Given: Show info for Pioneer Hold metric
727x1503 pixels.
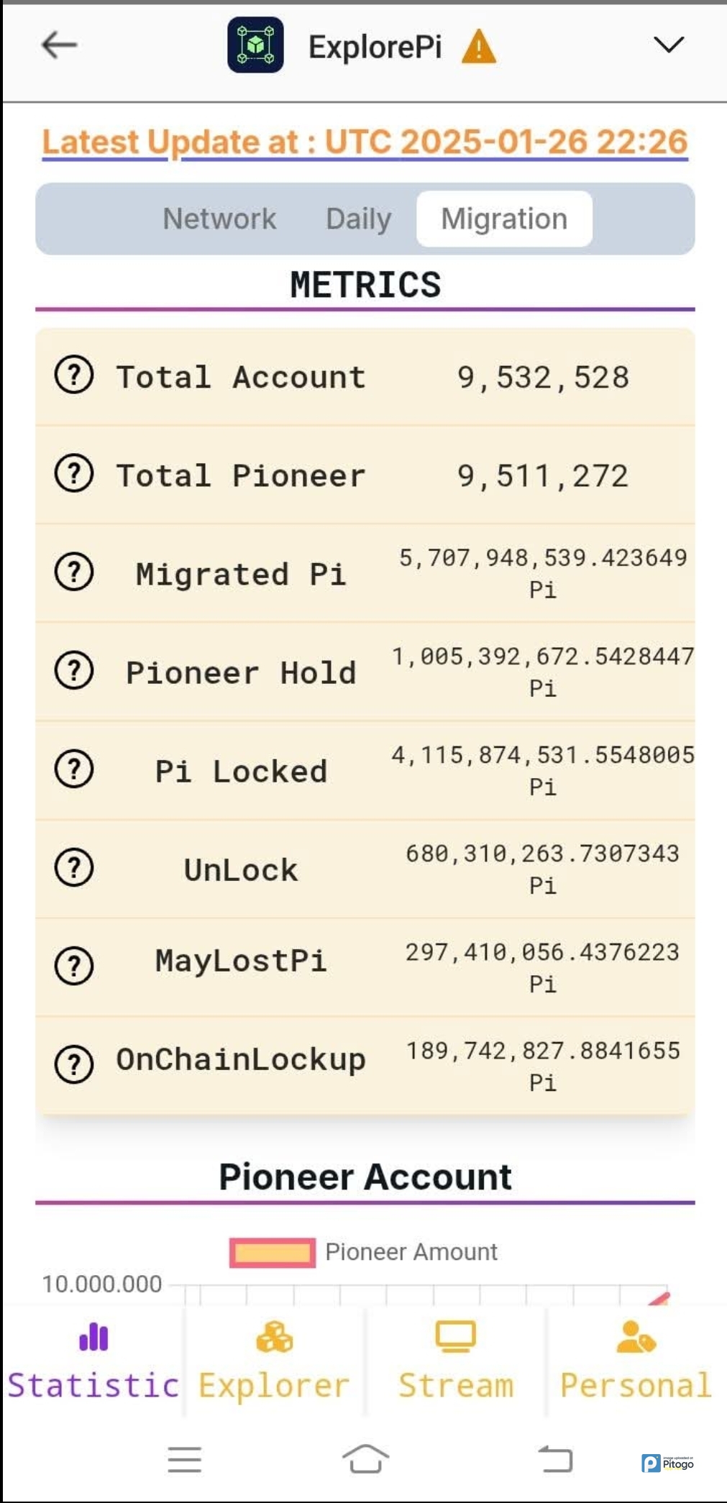Looking at the screenshot, I should point(74,671).
